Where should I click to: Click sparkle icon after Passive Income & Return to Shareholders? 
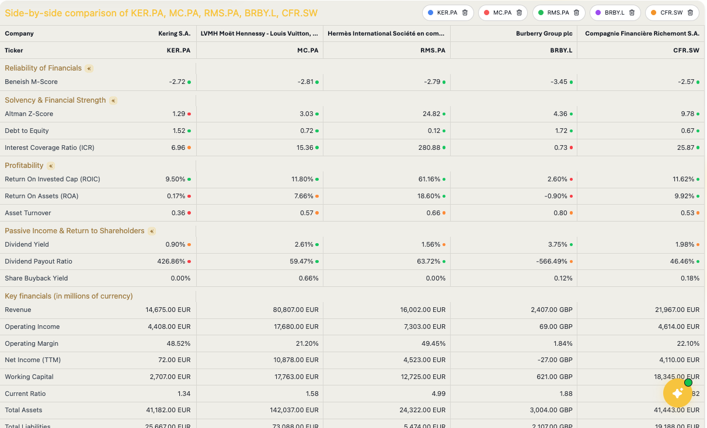[x=152, y=231]
